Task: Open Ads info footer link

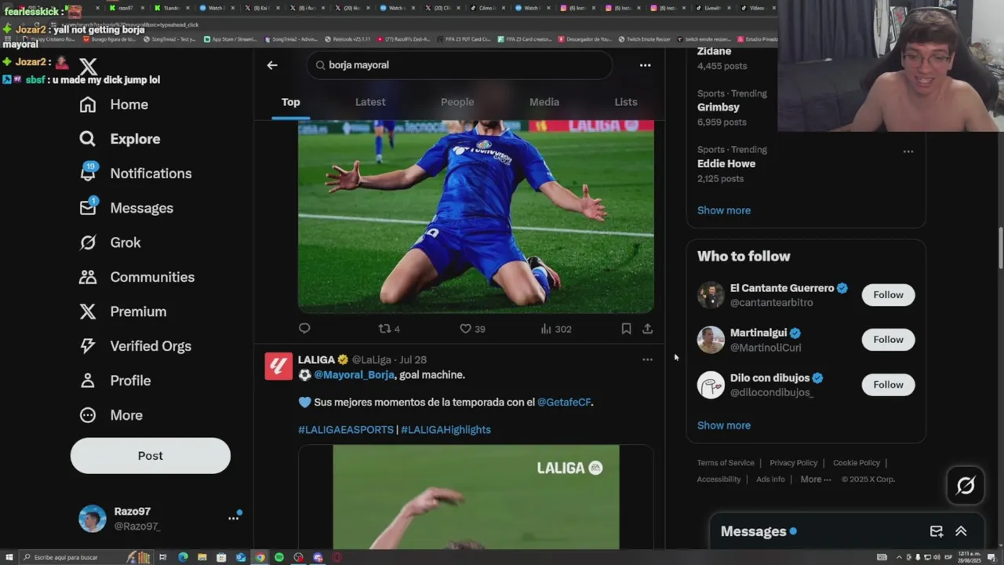Action: pos(770,479)
